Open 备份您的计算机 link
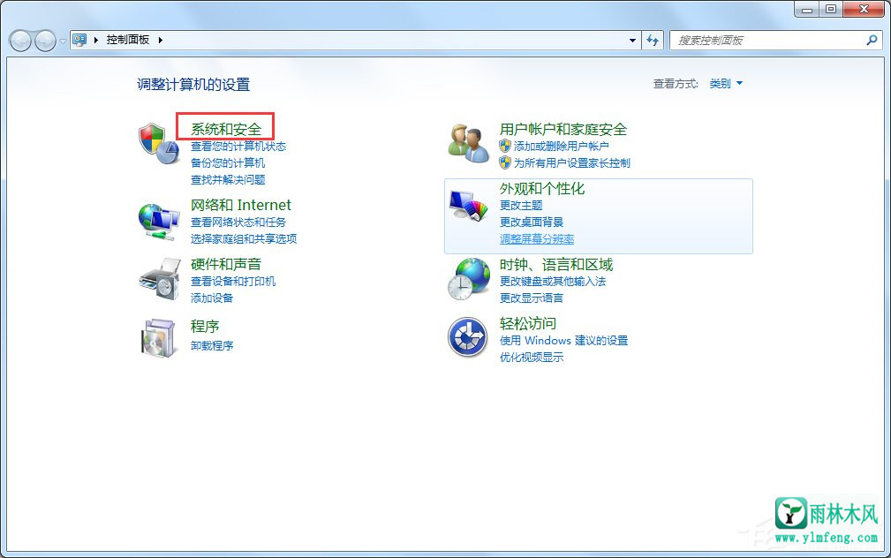Image resolution: width=891 pixels, height=558 pixels. 228,163
